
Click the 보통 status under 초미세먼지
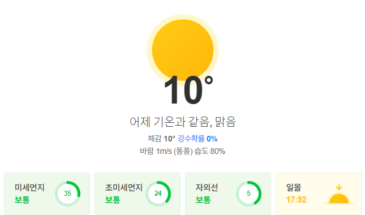pyautogui.click(x=113, y=200)
